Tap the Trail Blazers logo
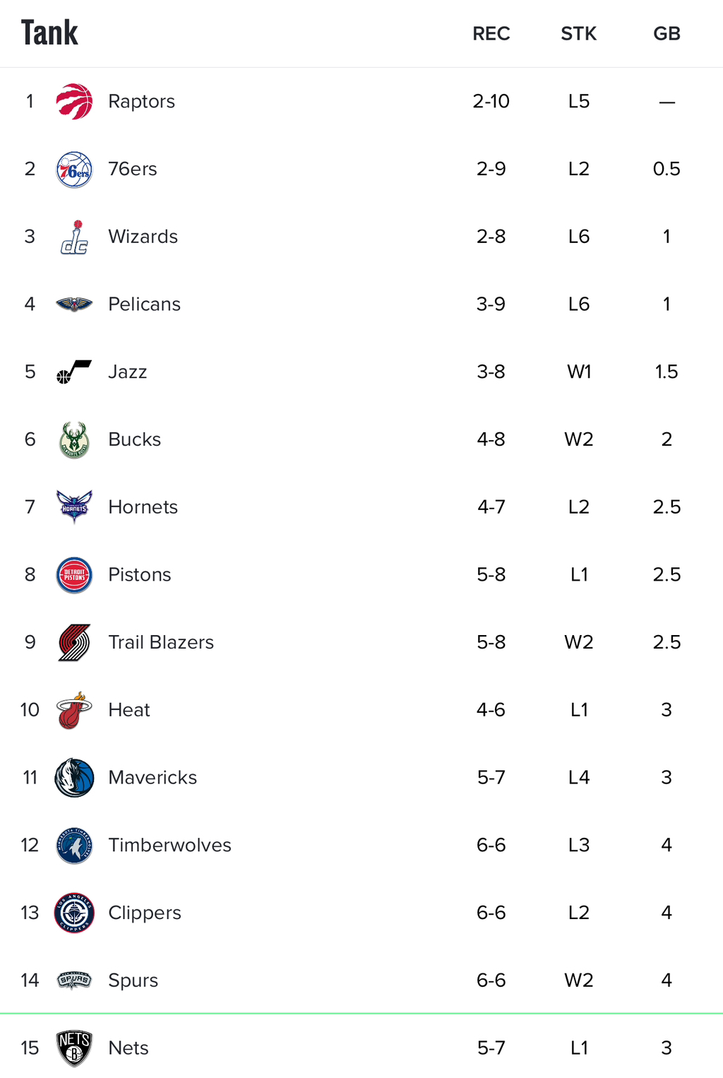This screenshot has width=723, height=1078. tap(74, 642)
